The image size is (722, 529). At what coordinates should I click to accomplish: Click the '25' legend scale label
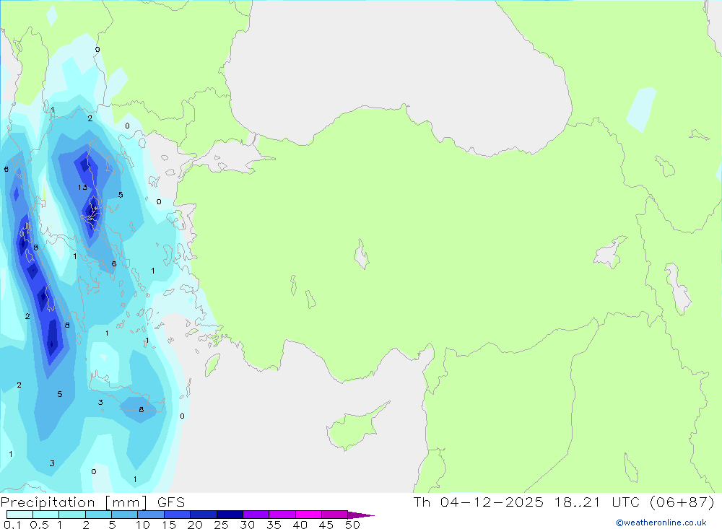pyautogui.click(x=222, y=525)
